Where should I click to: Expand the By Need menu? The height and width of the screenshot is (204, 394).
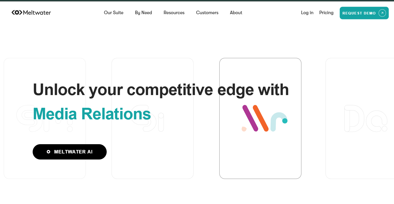pyautogui.click(x=143, y=13)
